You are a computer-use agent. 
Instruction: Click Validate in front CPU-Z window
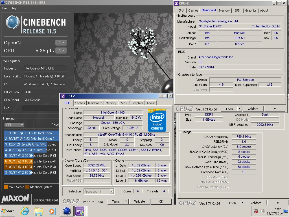(139, 202)
